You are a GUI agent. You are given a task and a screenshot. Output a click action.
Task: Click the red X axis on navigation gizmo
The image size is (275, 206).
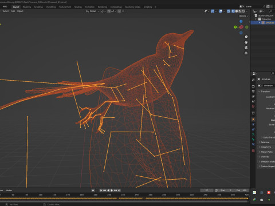(x=241, y=27)
